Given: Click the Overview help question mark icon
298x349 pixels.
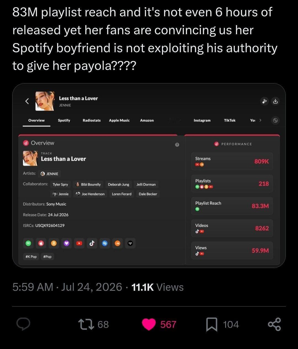Looking at the screenshot, I should [x=177, y=144].
